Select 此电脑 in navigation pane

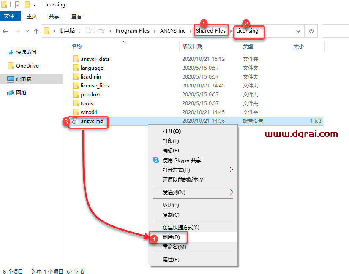(x=31, y=79)
